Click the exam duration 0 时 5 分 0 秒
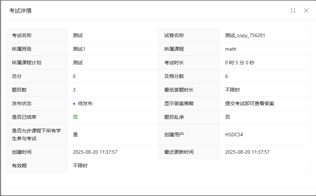This screenshot has width=316, height=196. tap(240, 63)
